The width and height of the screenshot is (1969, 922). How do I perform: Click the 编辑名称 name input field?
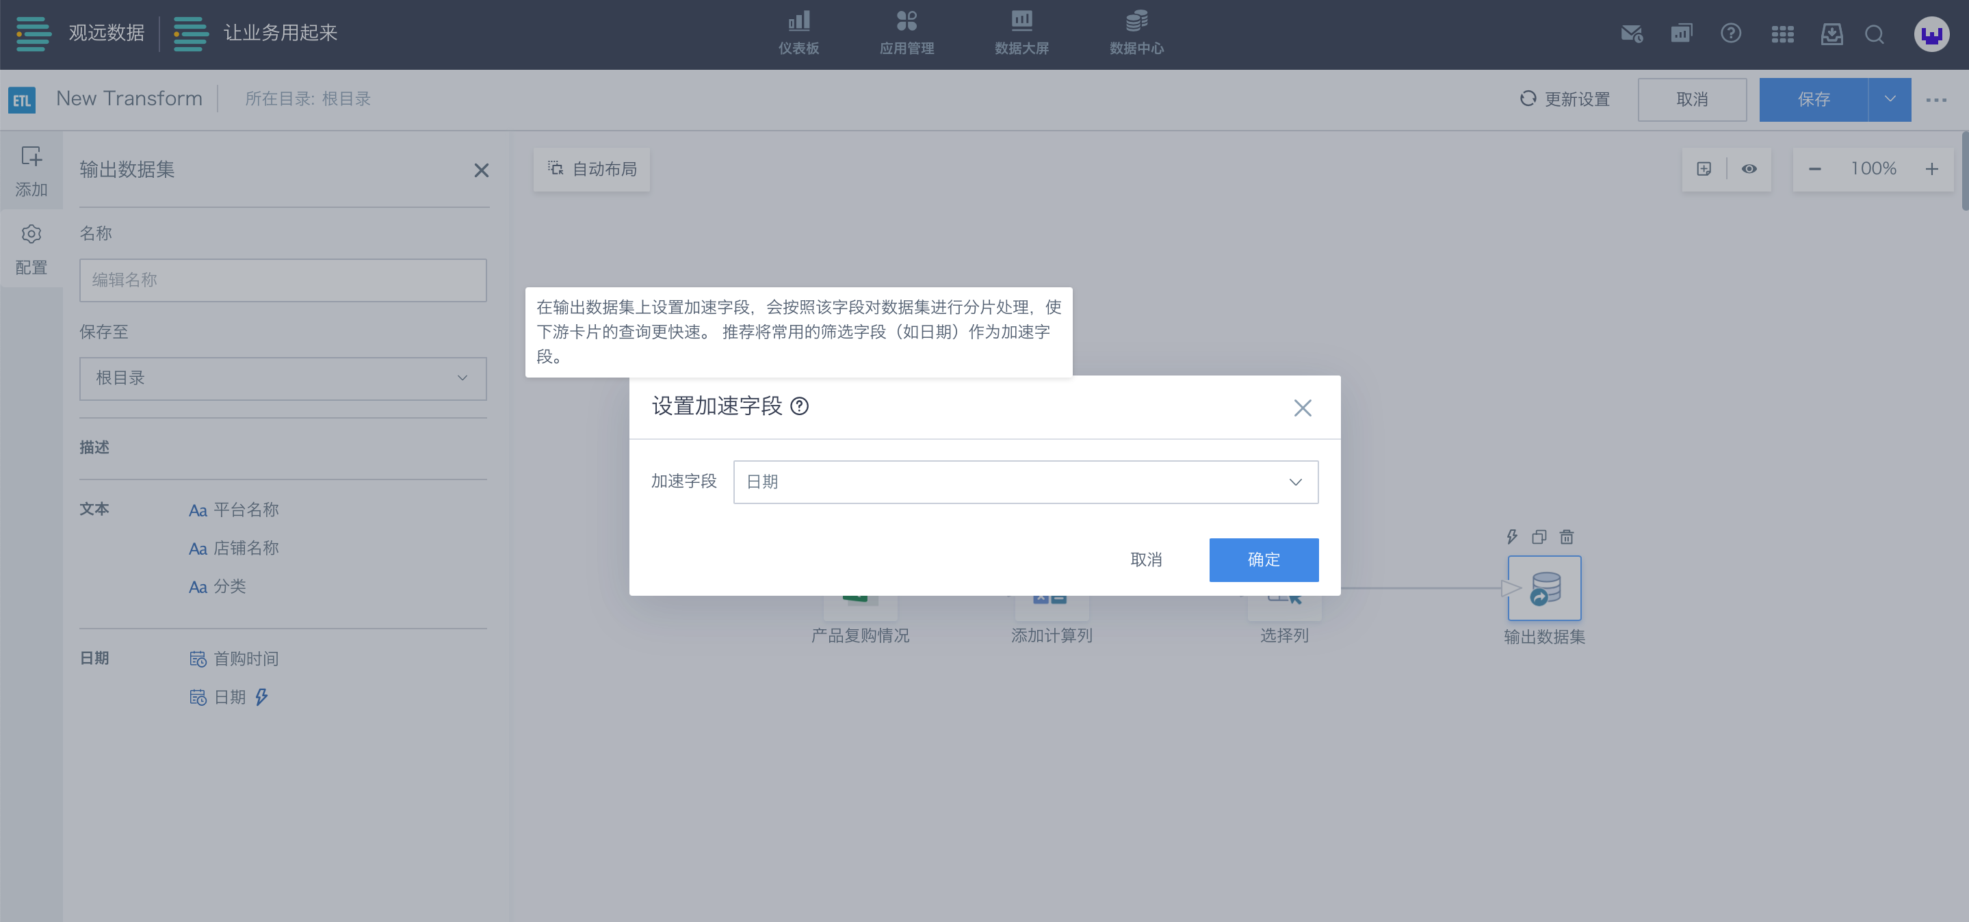[283, 280]
